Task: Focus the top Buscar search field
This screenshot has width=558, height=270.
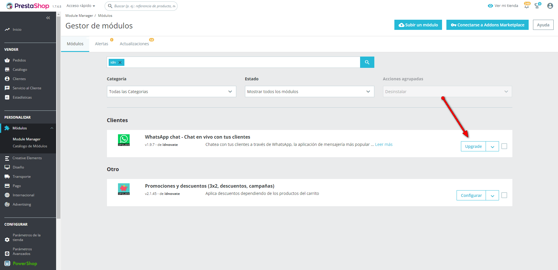Action: pos(141,6)
